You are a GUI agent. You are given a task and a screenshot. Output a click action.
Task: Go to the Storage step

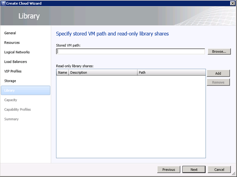coord(10,81)
